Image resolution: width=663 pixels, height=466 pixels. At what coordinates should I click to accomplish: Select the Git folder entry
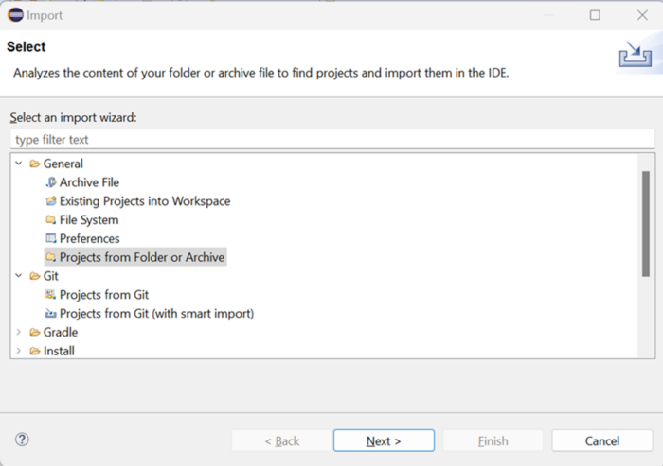click(x=50, y=276)
